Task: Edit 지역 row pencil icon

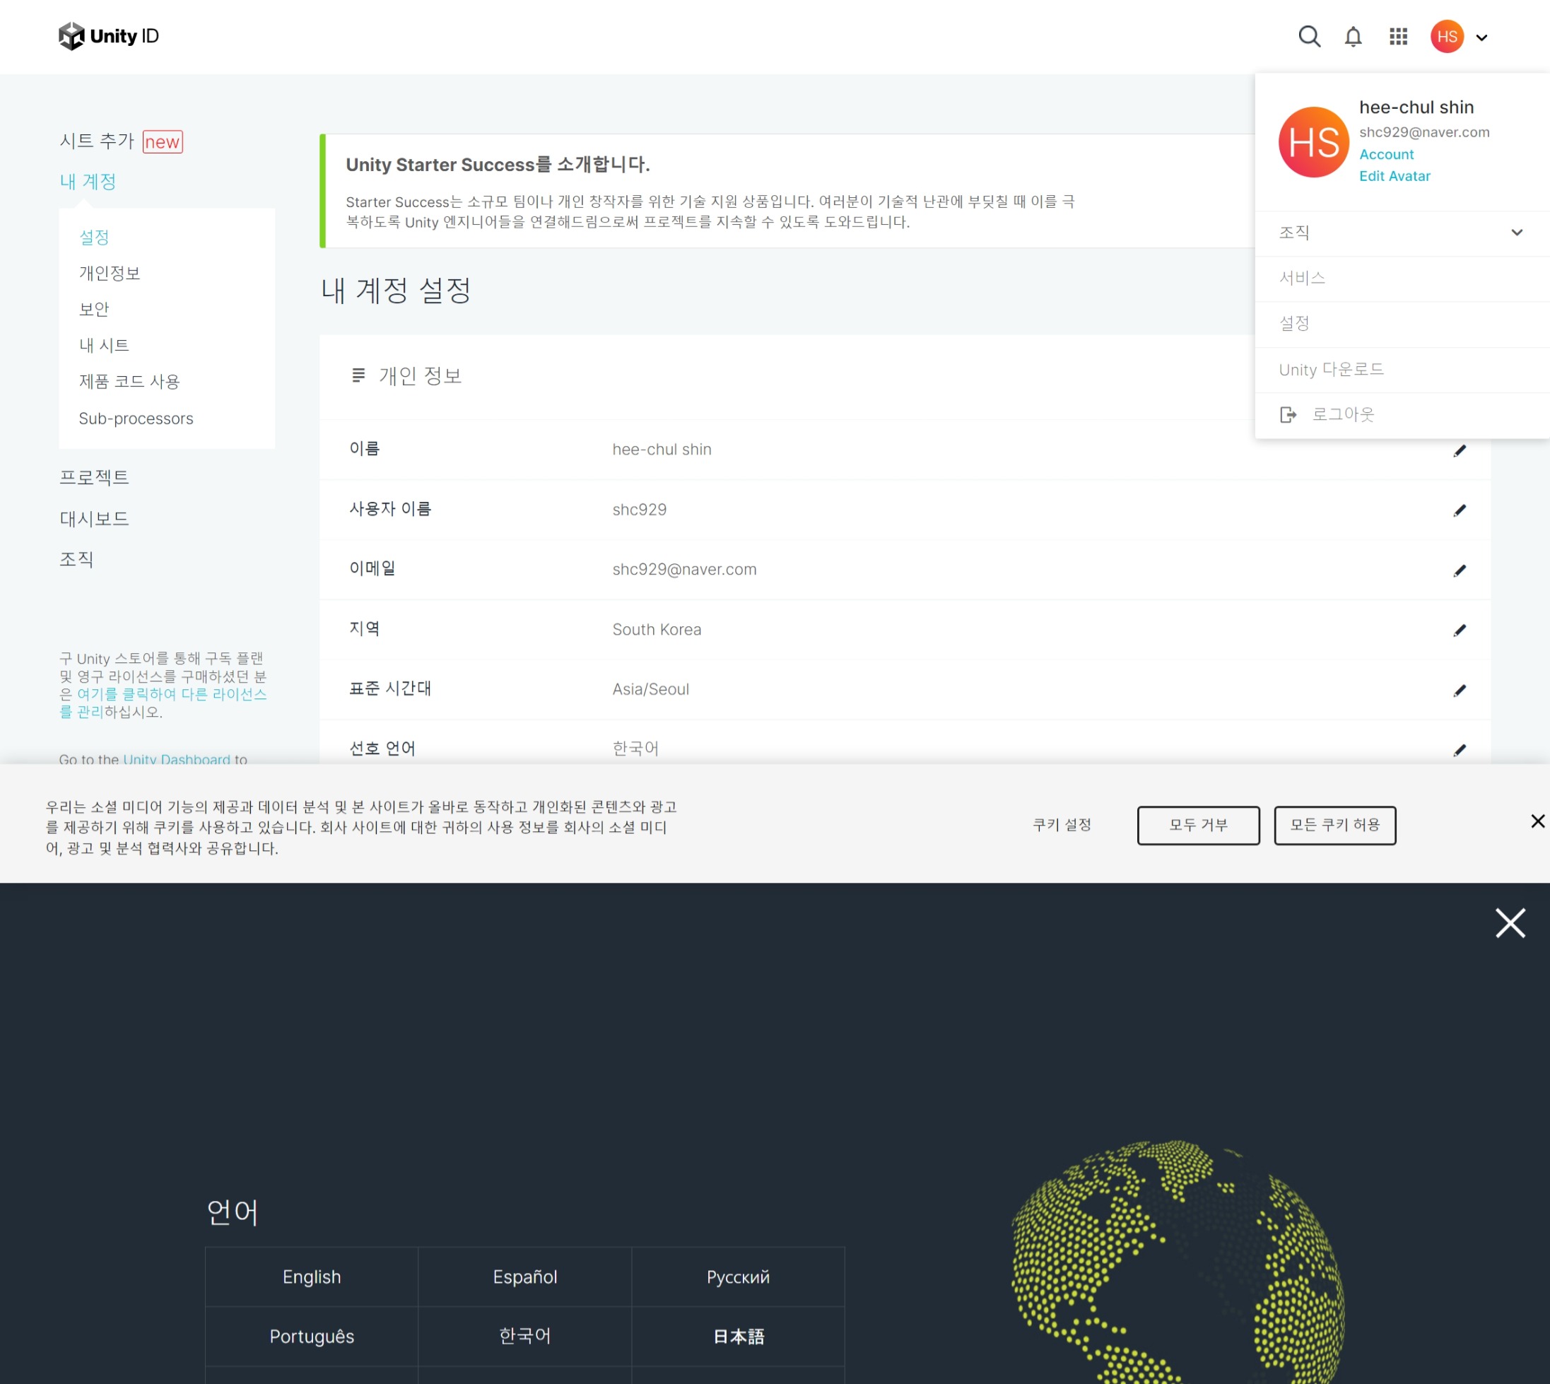Action: point(1459,631)
